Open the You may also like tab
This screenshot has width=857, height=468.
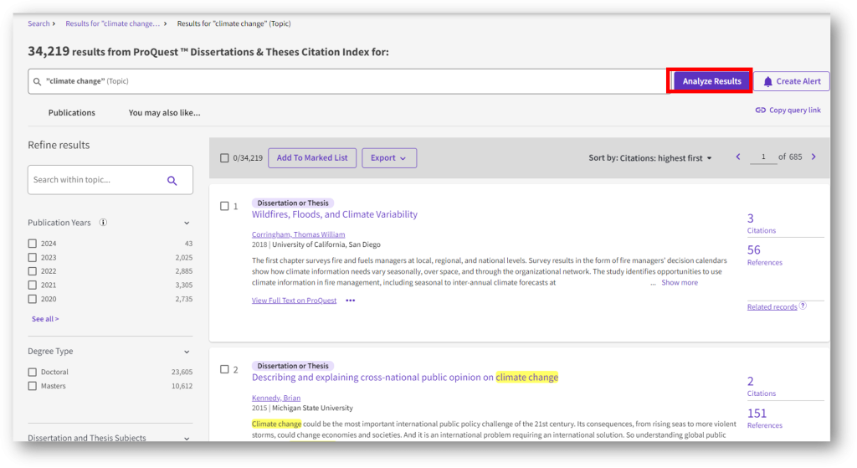164,113
